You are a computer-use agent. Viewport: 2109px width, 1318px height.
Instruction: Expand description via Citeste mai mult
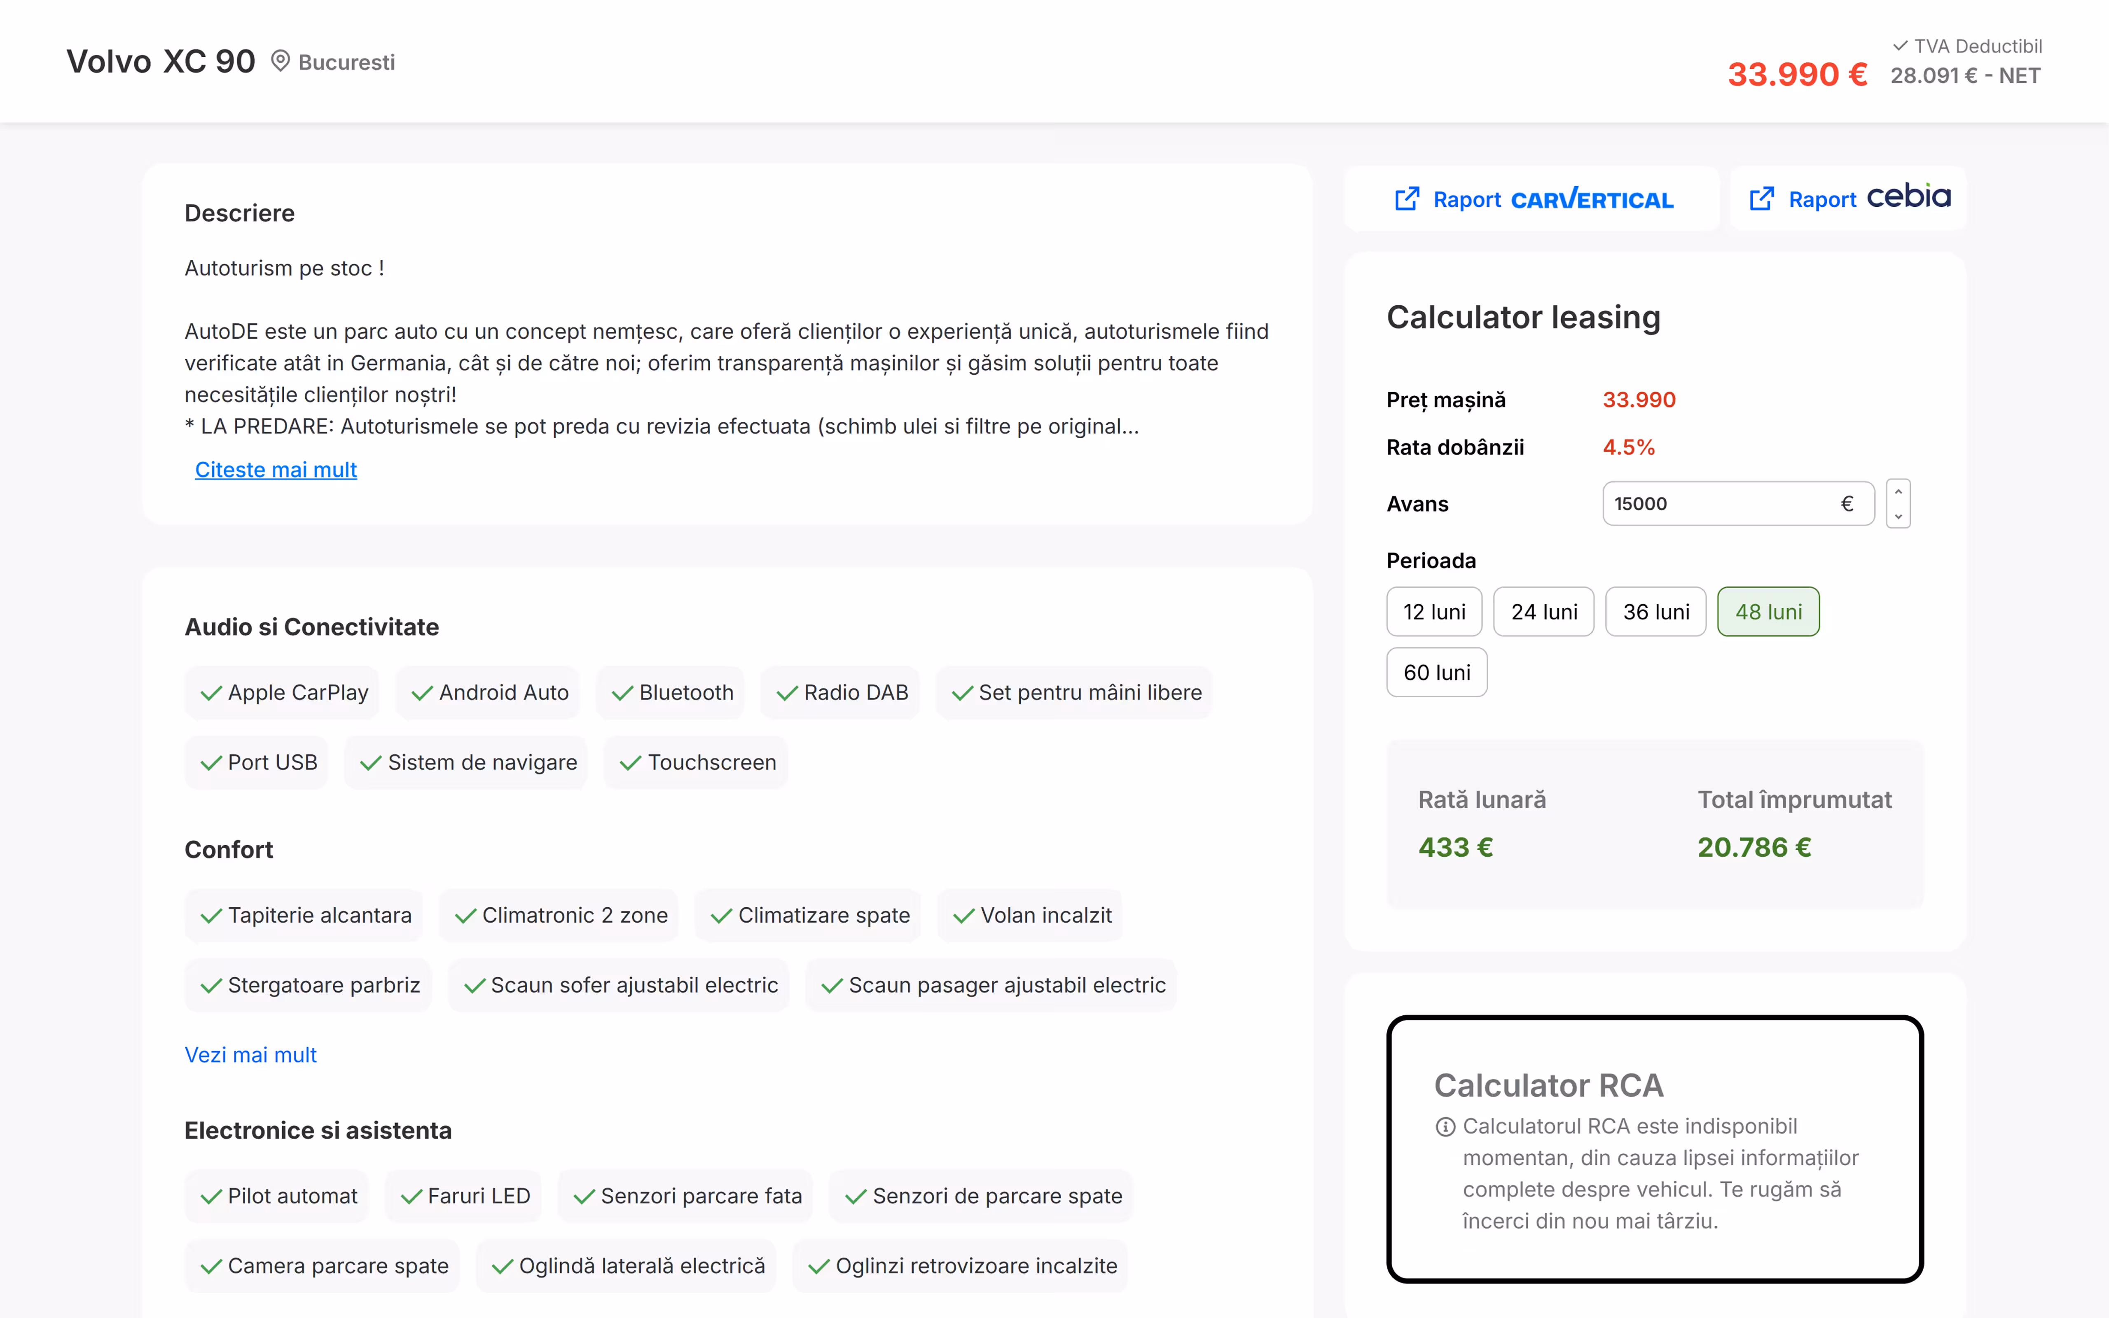pyautogui.click(x=276, y=470)
